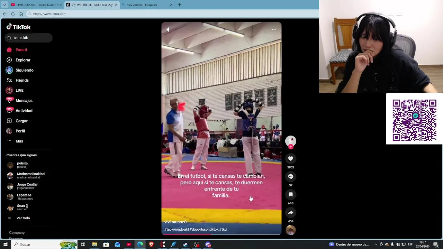Bookmark the video to favorites
The height and width of the screenshot is (249, 443).
pos(291,195)
